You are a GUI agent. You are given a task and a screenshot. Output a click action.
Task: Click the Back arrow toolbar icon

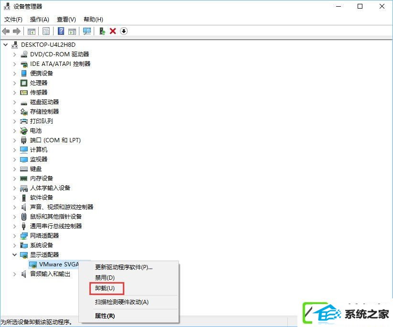(6, 32)
